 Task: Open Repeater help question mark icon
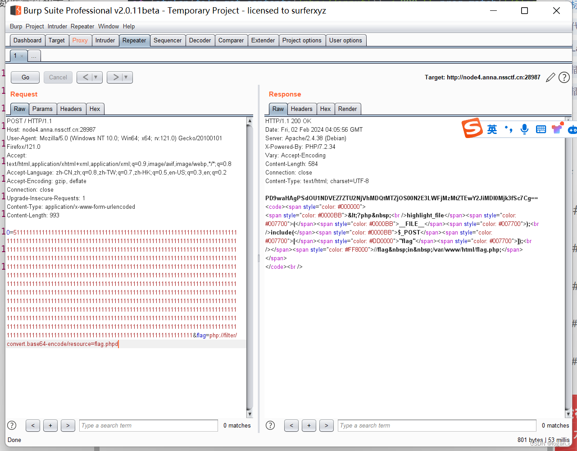pyautogui.click(x=564, y=78)
